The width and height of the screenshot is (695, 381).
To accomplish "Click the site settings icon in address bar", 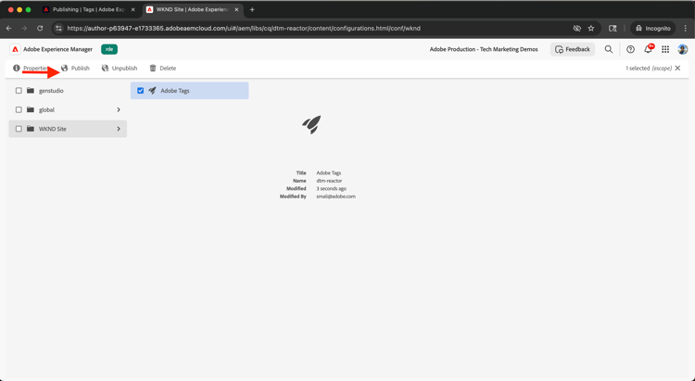I will [58, 28].
